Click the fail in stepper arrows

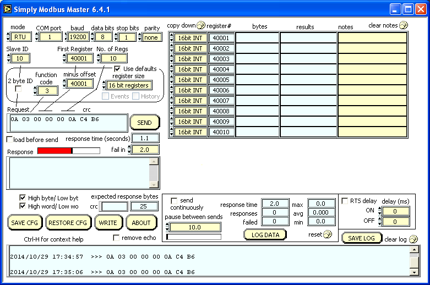(x=129, y=150)
